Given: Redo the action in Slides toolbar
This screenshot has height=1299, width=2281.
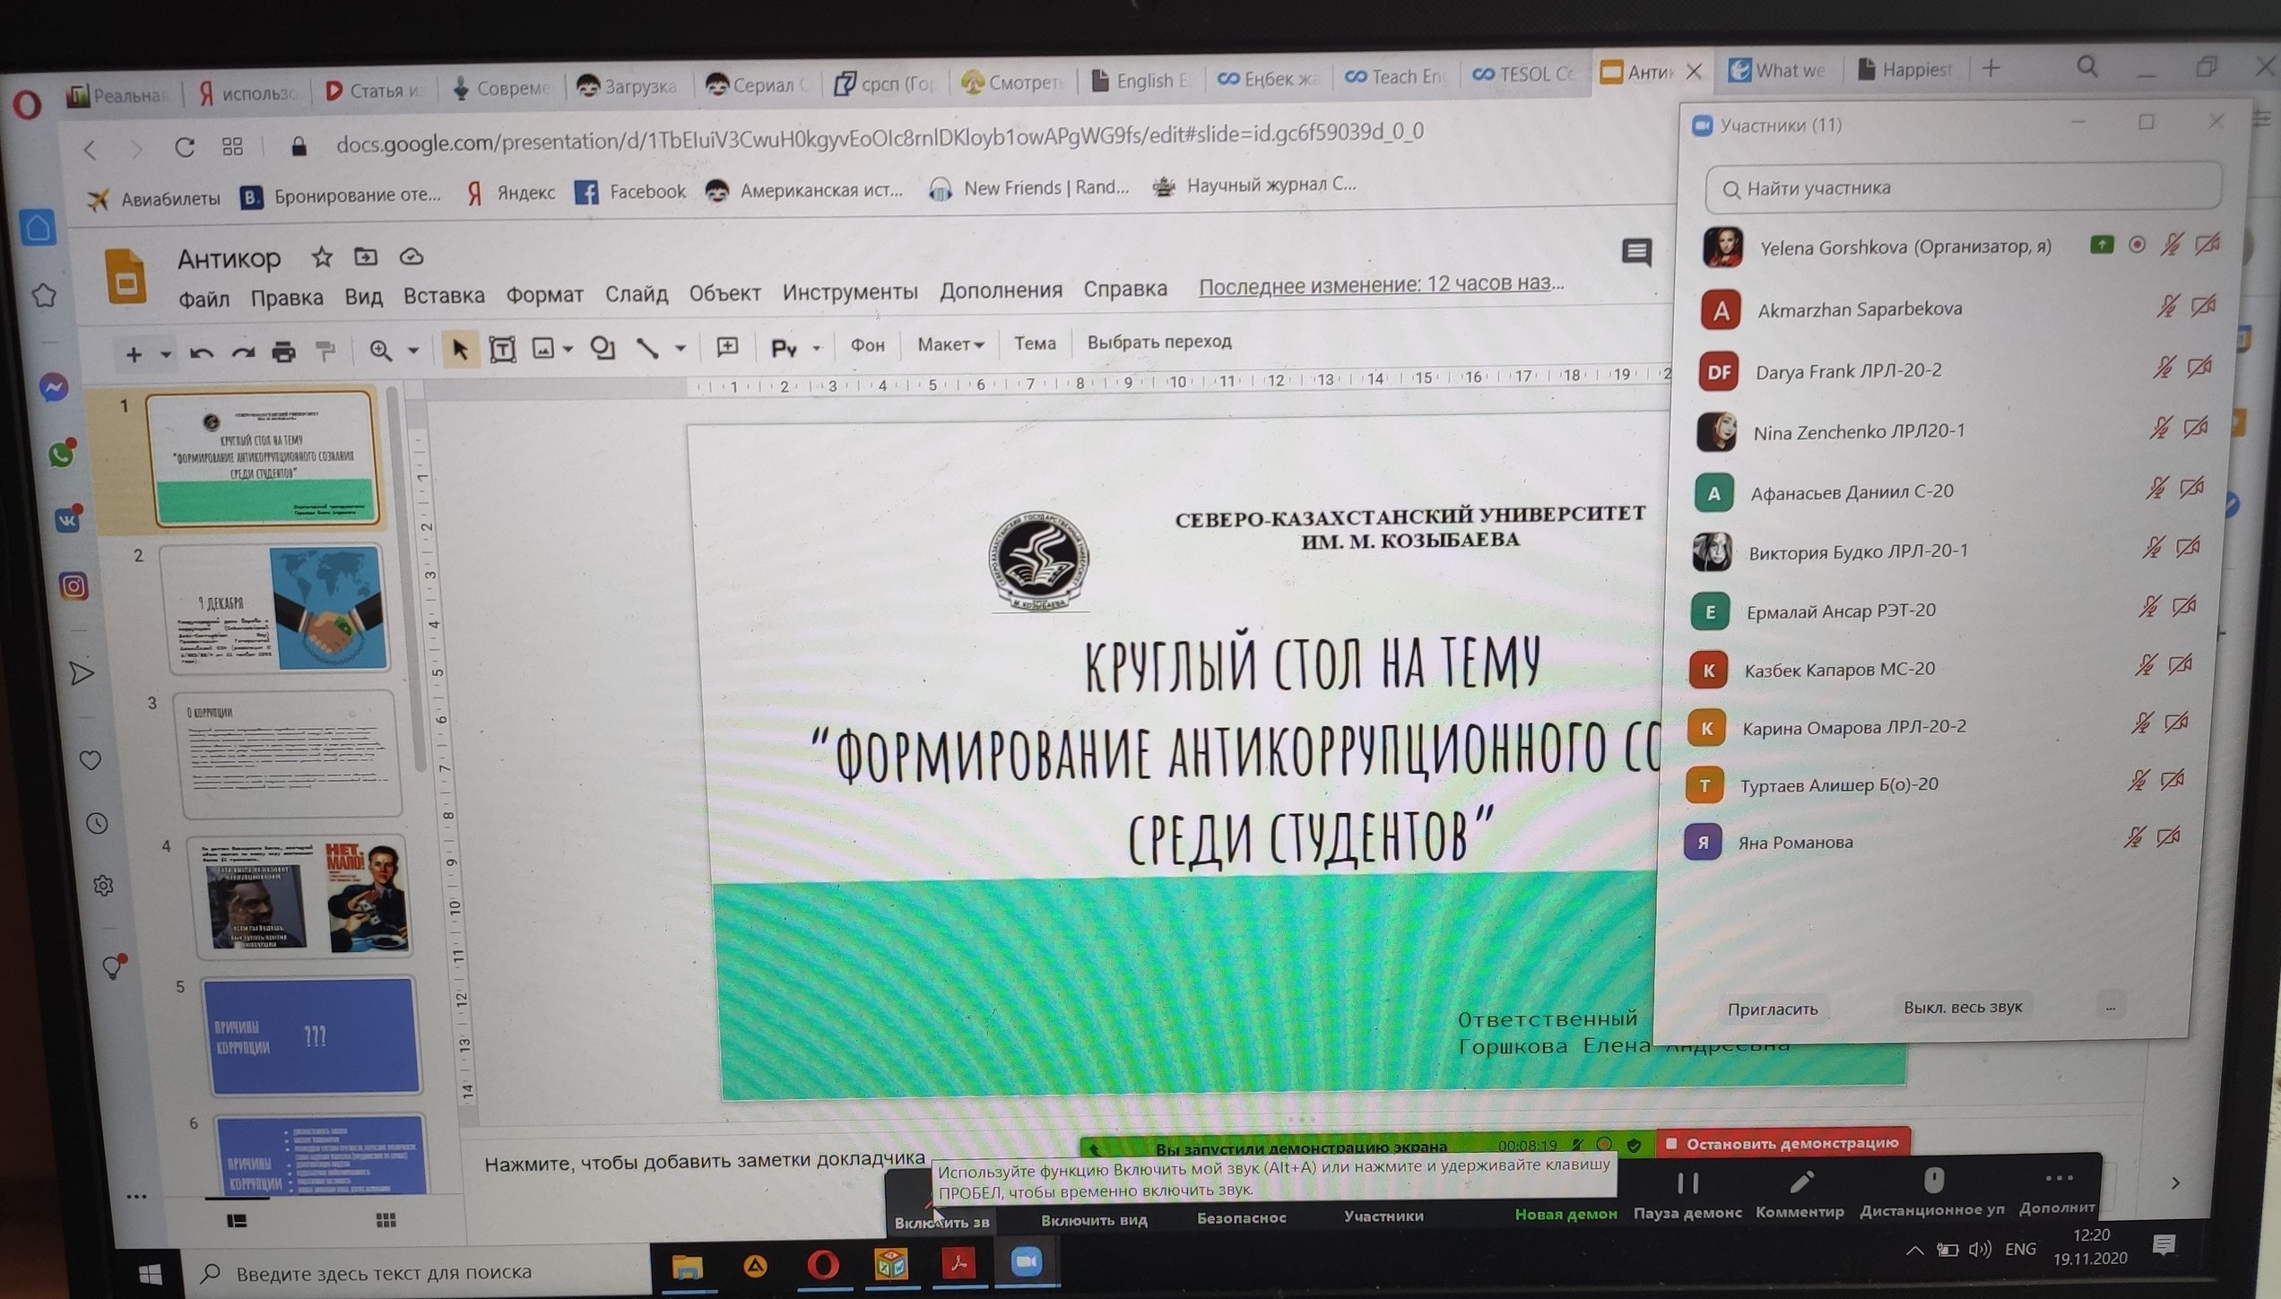Looking at the screenshot, I should point(242,353).
